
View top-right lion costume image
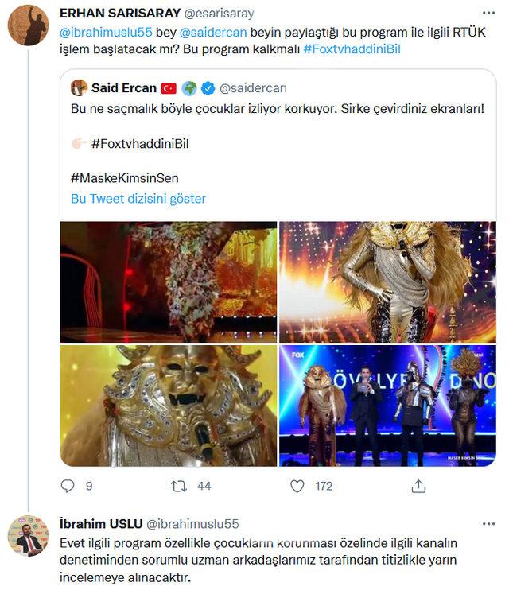[388, 281]
